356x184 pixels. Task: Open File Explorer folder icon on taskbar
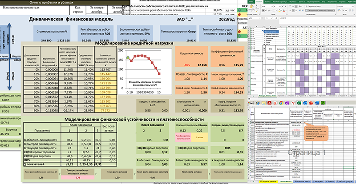coord(263,103)
